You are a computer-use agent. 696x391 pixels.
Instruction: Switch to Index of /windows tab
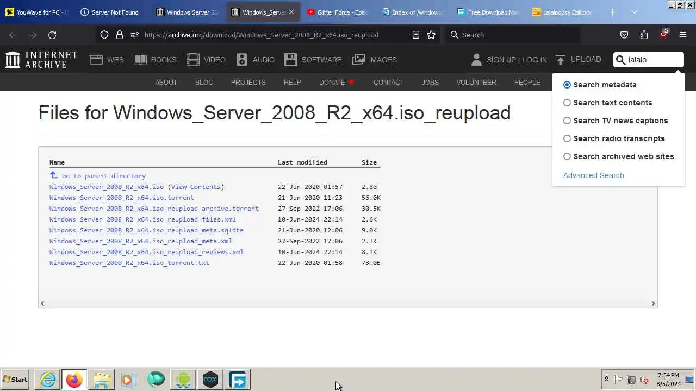point(413,12)
